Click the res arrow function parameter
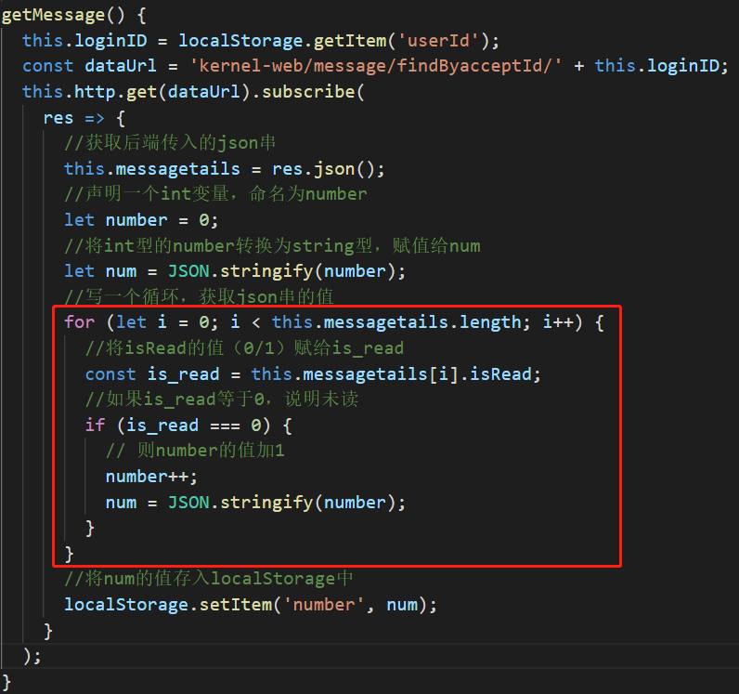Screen dimensions: 739x694 coord(58,117)
